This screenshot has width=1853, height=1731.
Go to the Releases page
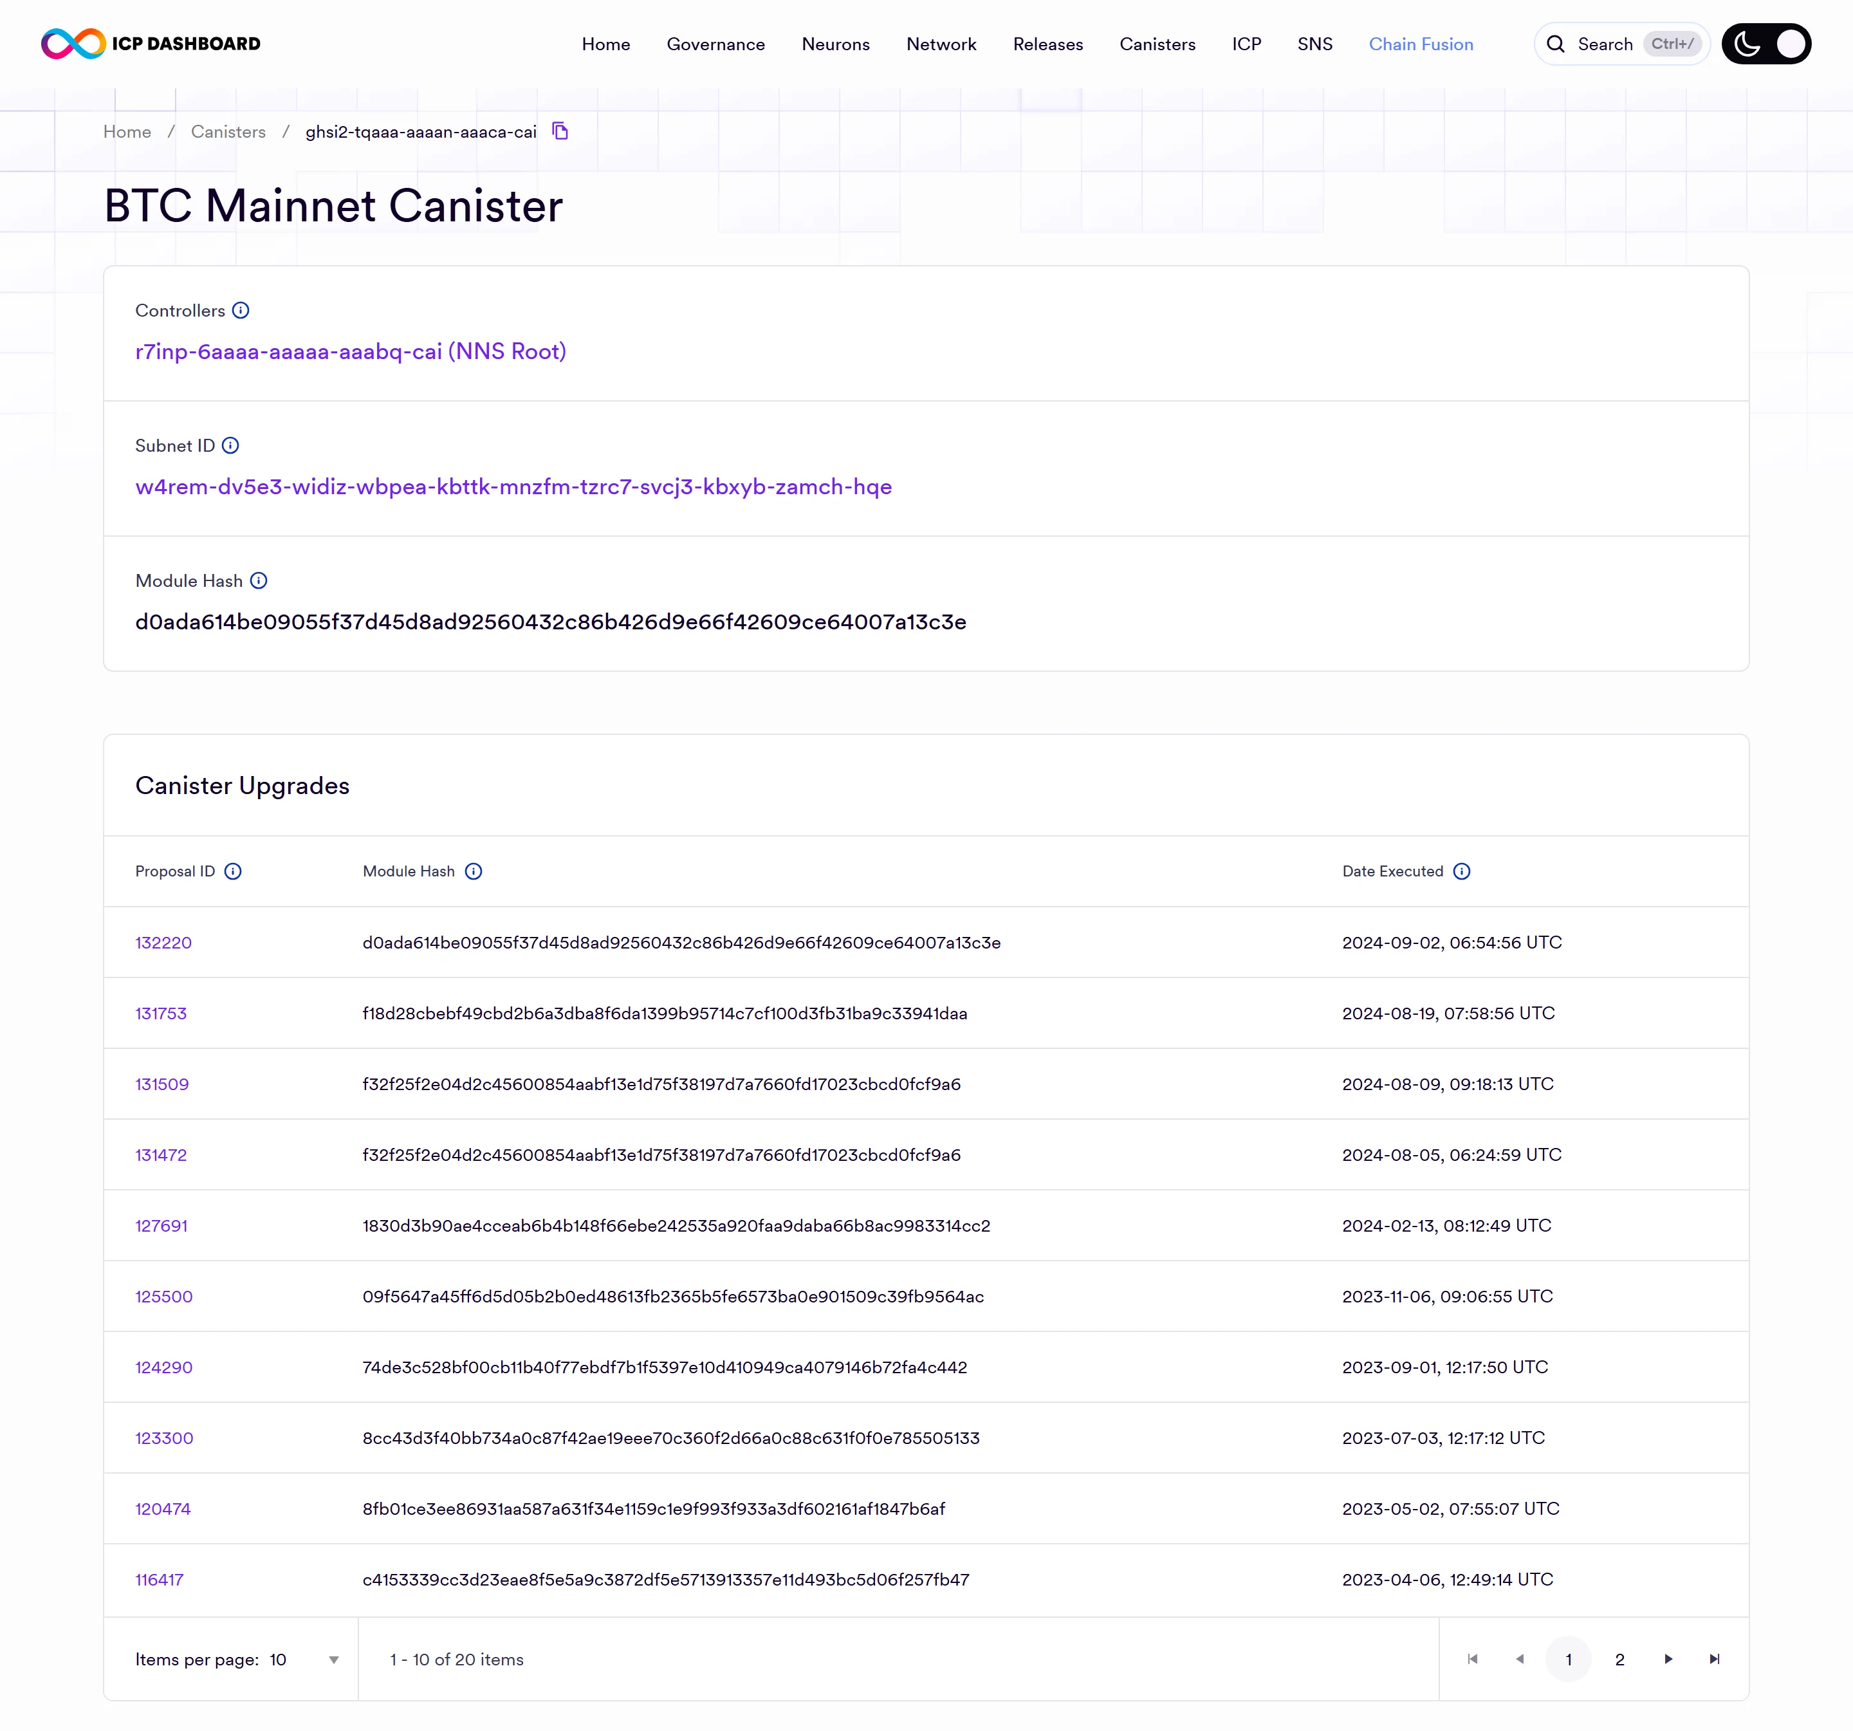pyautogui.click(x=1047, y=44)
